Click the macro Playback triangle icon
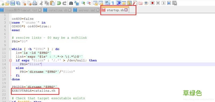 click(x=163, y=3)
